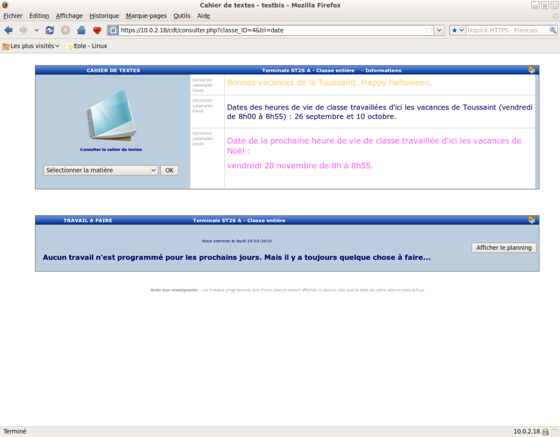Open the Sélectionner la matière dropdown

(101, 171)
